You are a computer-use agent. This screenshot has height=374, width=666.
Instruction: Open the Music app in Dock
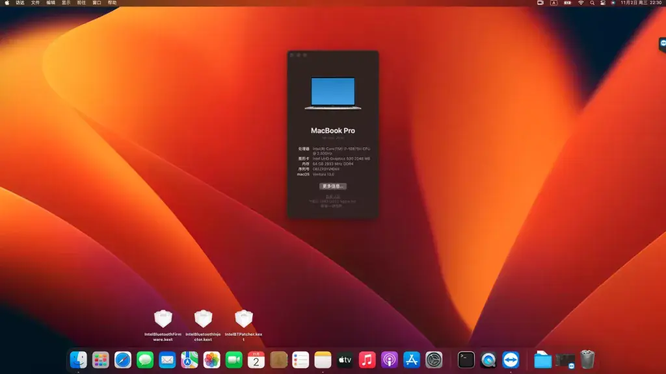[367, 360]
